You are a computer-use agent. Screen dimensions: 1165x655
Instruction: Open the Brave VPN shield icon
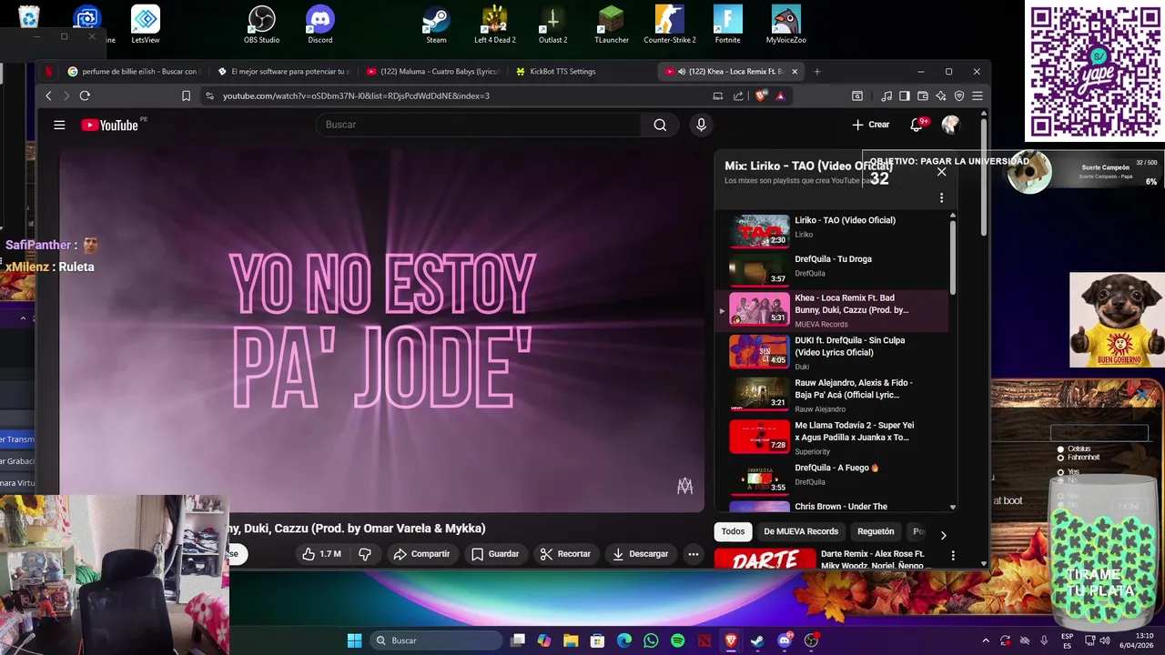(x=958, y=96)
